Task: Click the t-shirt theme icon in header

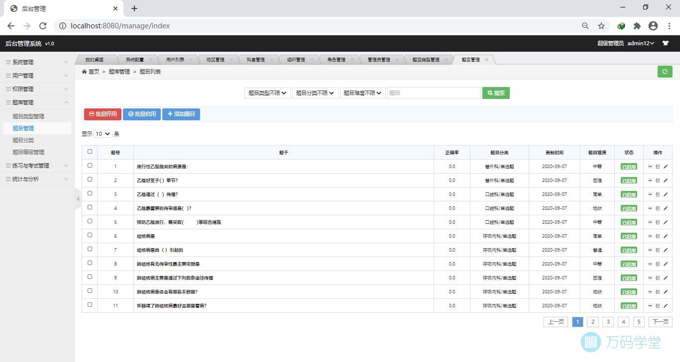Action: pyautogui.click(x=666, y=43)
